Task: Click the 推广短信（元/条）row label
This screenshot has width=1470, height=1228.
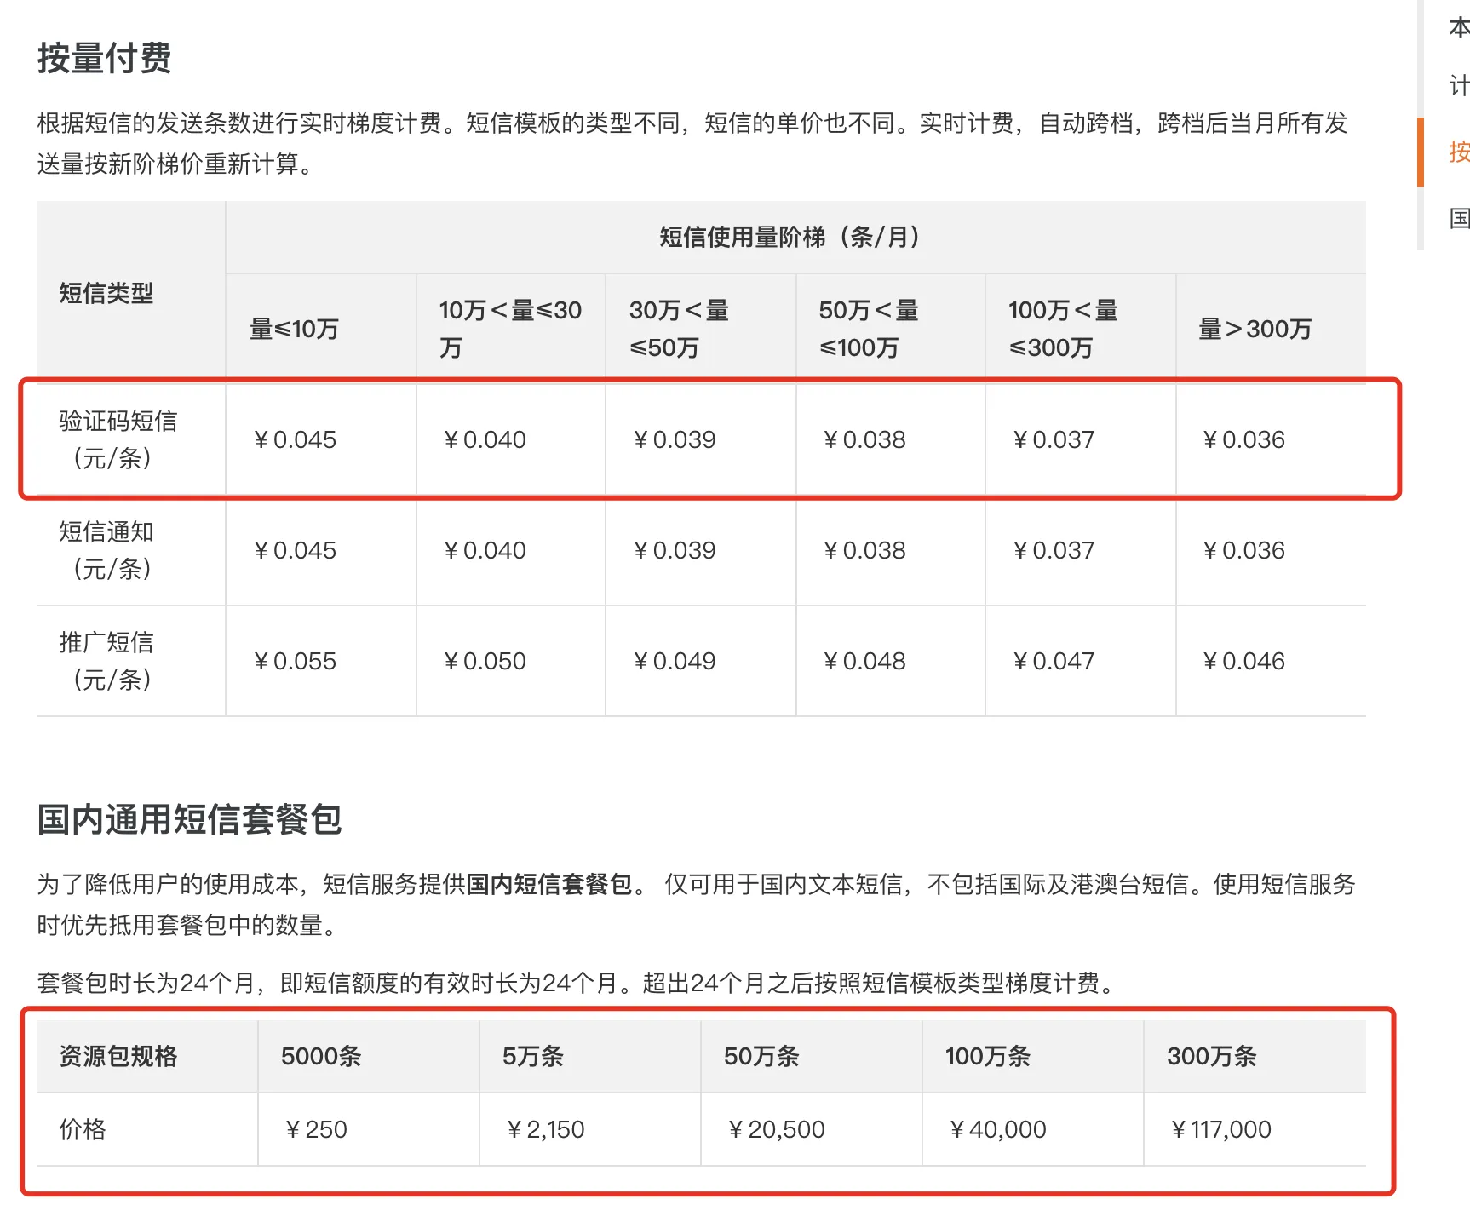Action: 106,661
